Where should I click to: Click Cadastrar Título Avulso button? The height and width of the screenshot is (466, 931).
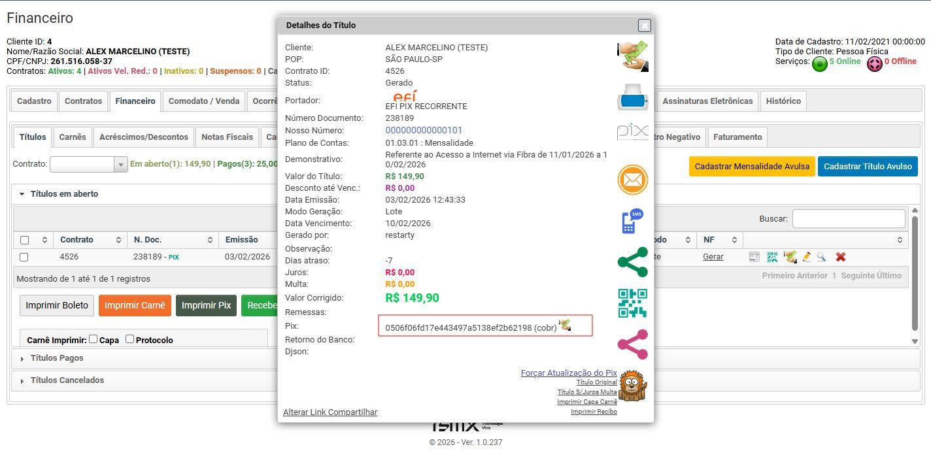click(868, 167)
